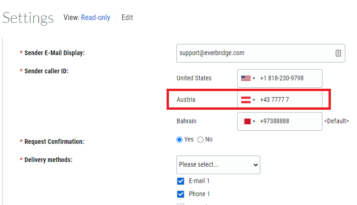Click the Settings page heading
Screen dimensions: 357x205
(28, 18)
